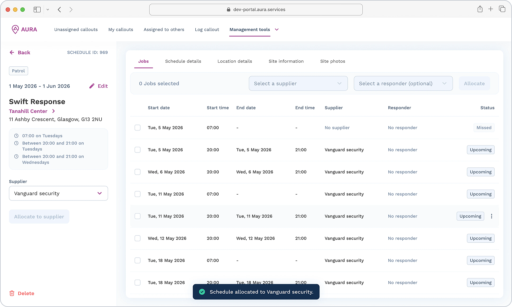This screenshot has width=512, height=307.
Task: Select the Tue 18 May 07:00 job checkbox
Action: [x=138, y=260]
